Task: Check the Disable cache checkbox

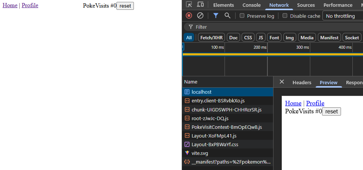Action: [285, 16]
